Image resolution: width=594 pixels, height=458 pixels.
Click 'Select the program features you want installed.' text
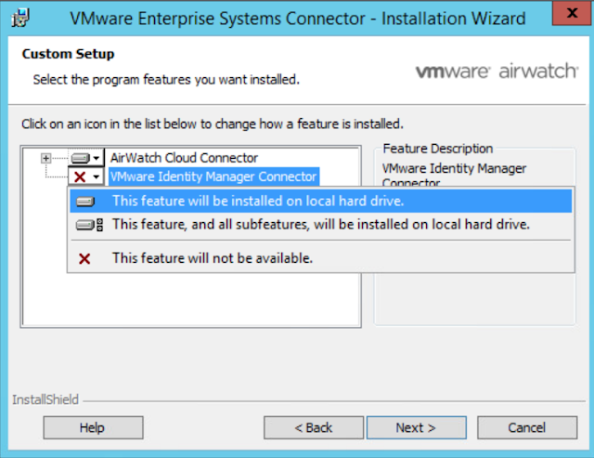pos(166,80)
